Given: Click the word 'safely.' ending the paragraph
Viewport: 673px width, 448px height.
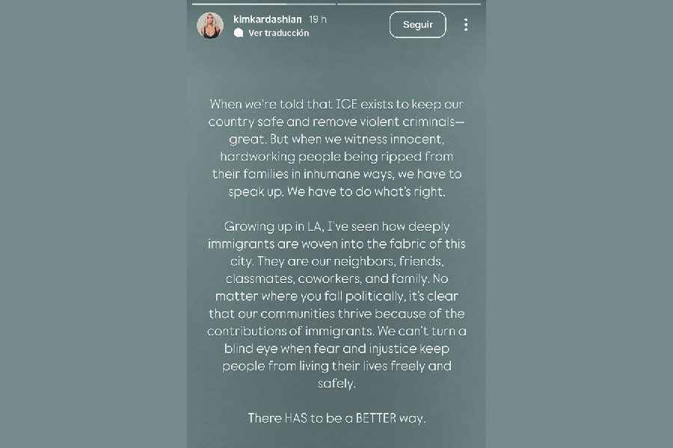Looking at the screenshot, I should coord(336,383).
